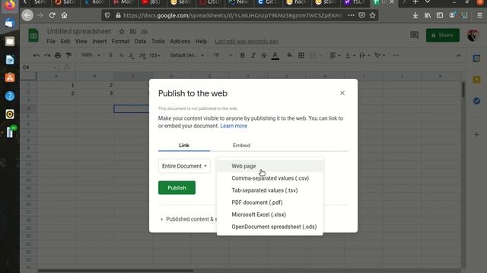Toggle strikethrough formatting

pyautogui.click(x=264, y=55)
